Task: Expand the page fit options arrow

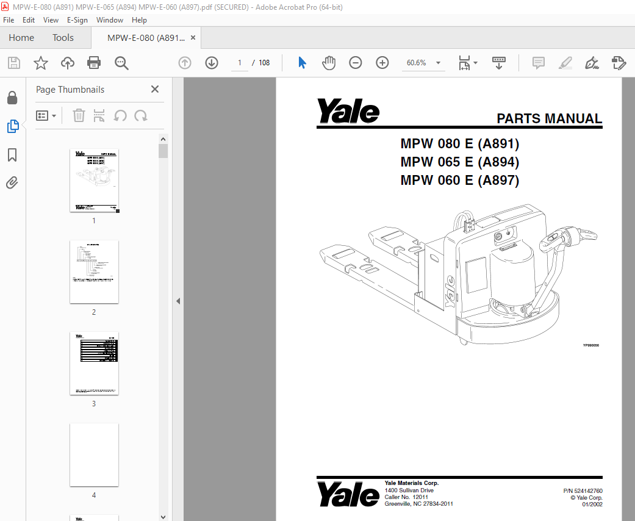Action: [475, 63]
